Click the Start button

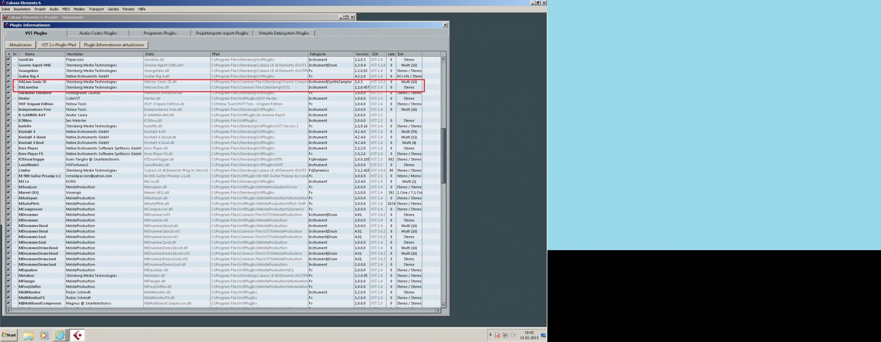point(9,335)
